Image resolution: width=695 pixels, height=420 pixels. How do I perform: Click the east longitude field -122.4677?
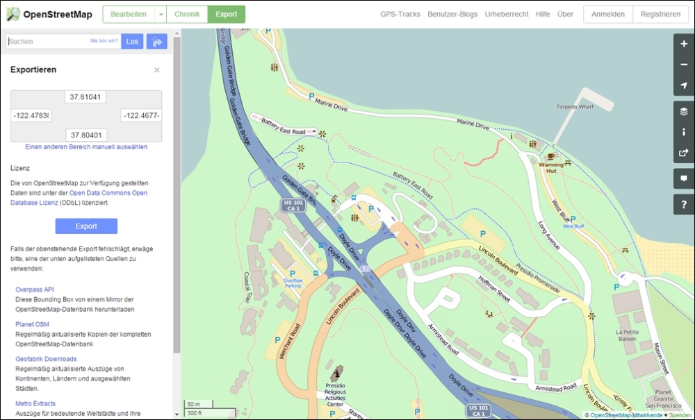coord(141,115)
